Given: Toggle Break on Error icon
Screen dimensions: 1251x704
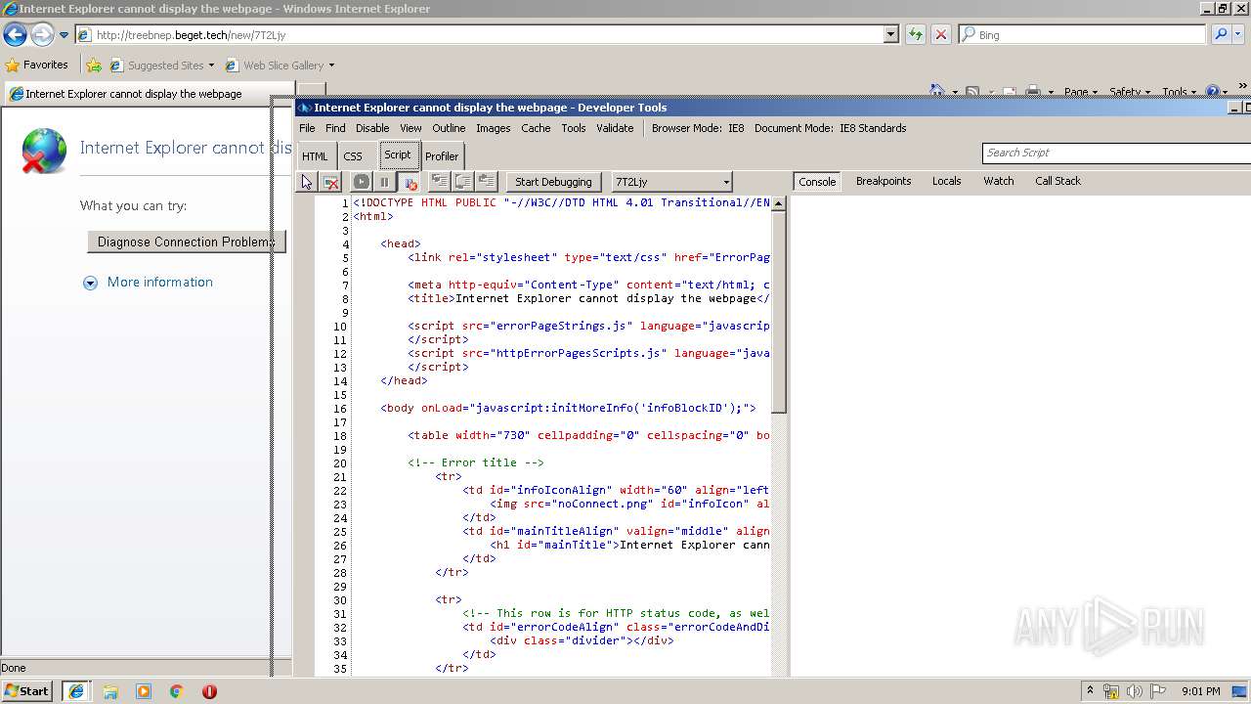Looking at the screenshot, I should click(410, 182).
